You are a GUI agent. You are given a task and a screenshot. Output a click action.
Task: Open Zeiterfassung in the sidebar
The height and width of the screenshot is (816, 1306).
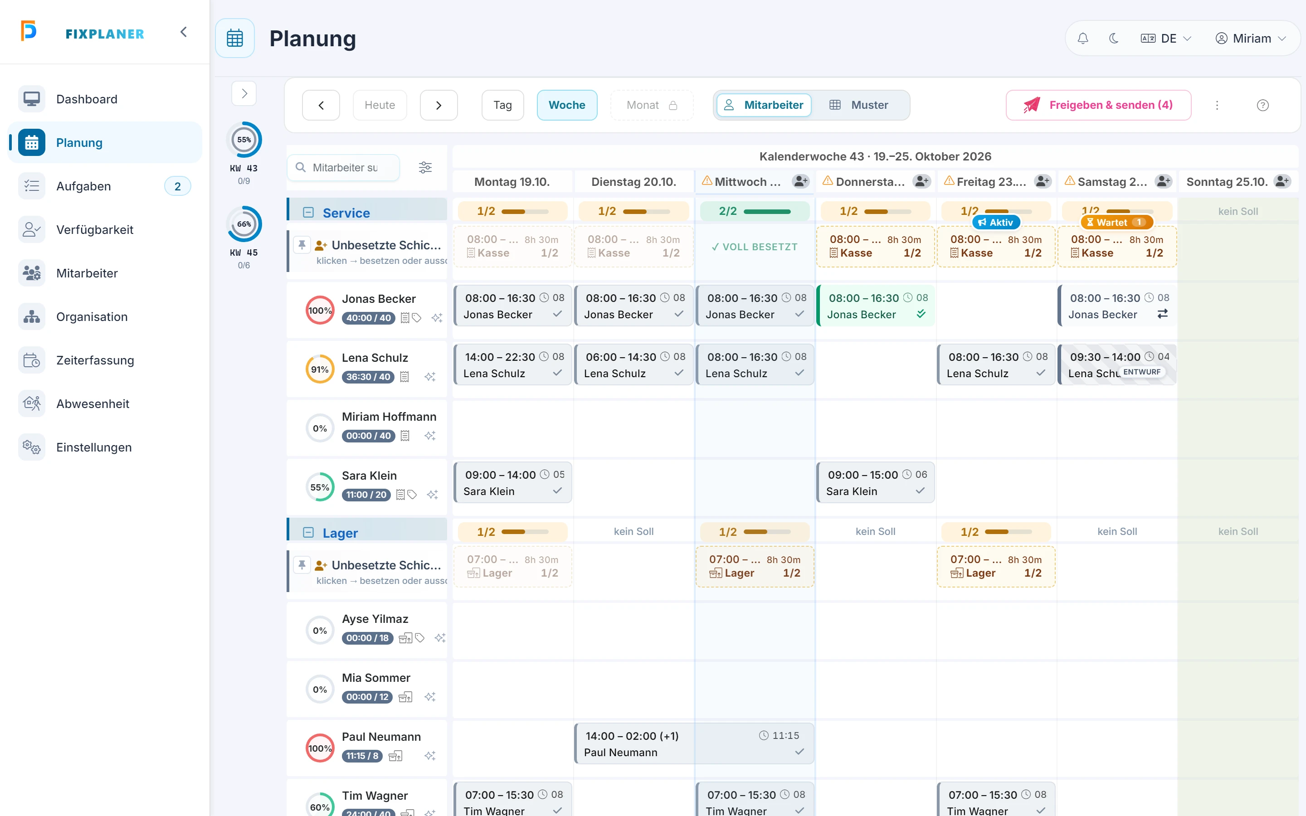[105, 360]
